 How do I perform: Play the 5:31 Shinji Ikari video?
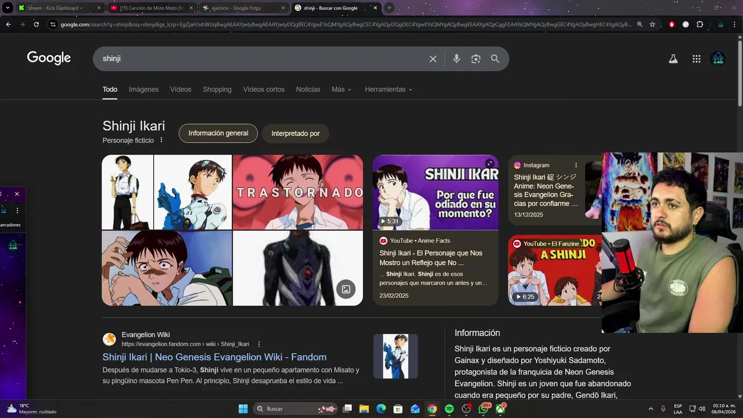click(435, 192)
